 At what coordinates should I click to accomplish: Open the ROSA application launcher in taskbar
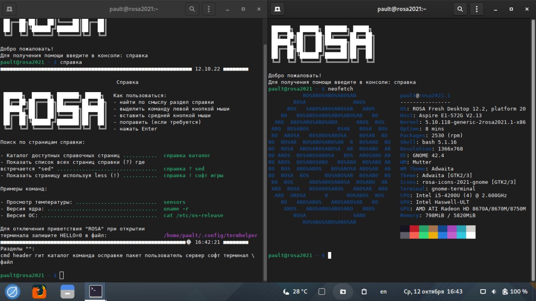(12, 291)
